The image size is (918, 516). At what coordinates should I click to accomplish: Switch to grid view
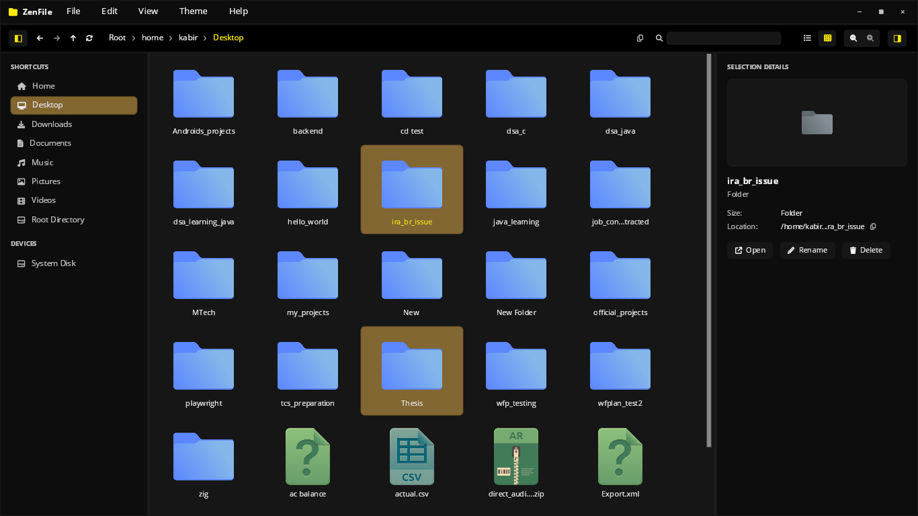[827, 38]
